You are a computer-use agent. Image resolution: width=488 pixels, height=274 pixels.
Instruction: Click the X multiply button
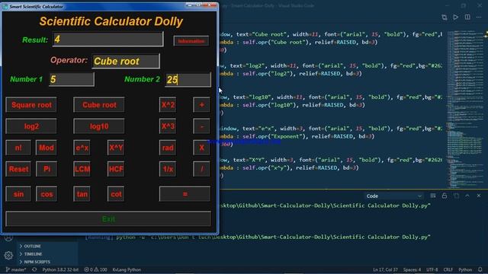pos(201,148)
